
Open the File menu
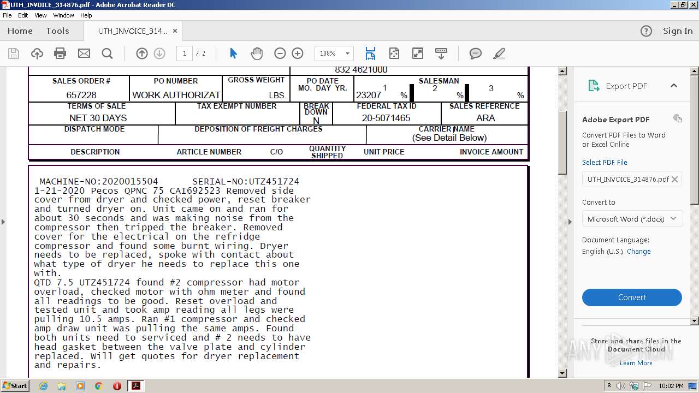coord(7,15)
